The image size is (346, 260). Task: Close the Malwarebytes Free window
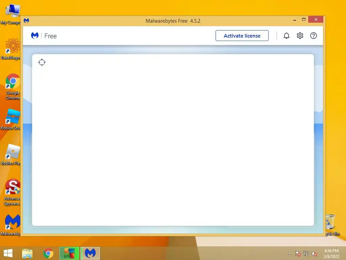tap(316, 19)
